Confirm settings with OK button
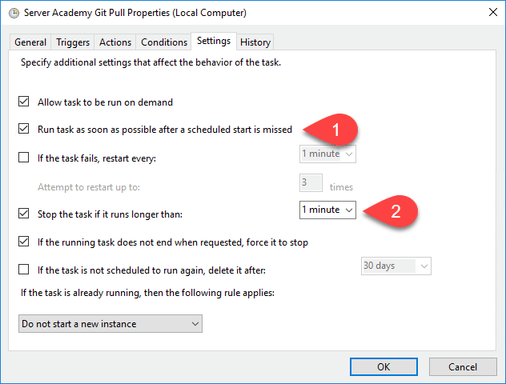 [x=384, y=367]
